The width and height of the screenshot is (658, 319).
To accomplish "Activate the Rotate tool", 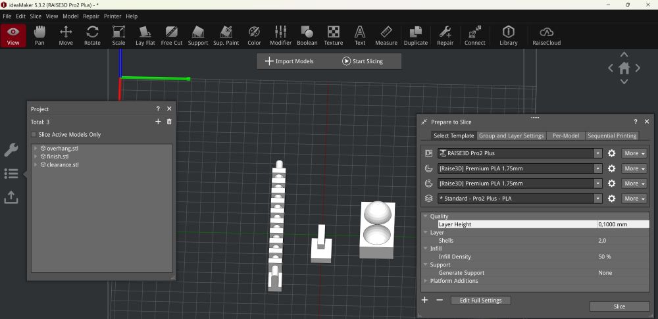I will (92, 36).
